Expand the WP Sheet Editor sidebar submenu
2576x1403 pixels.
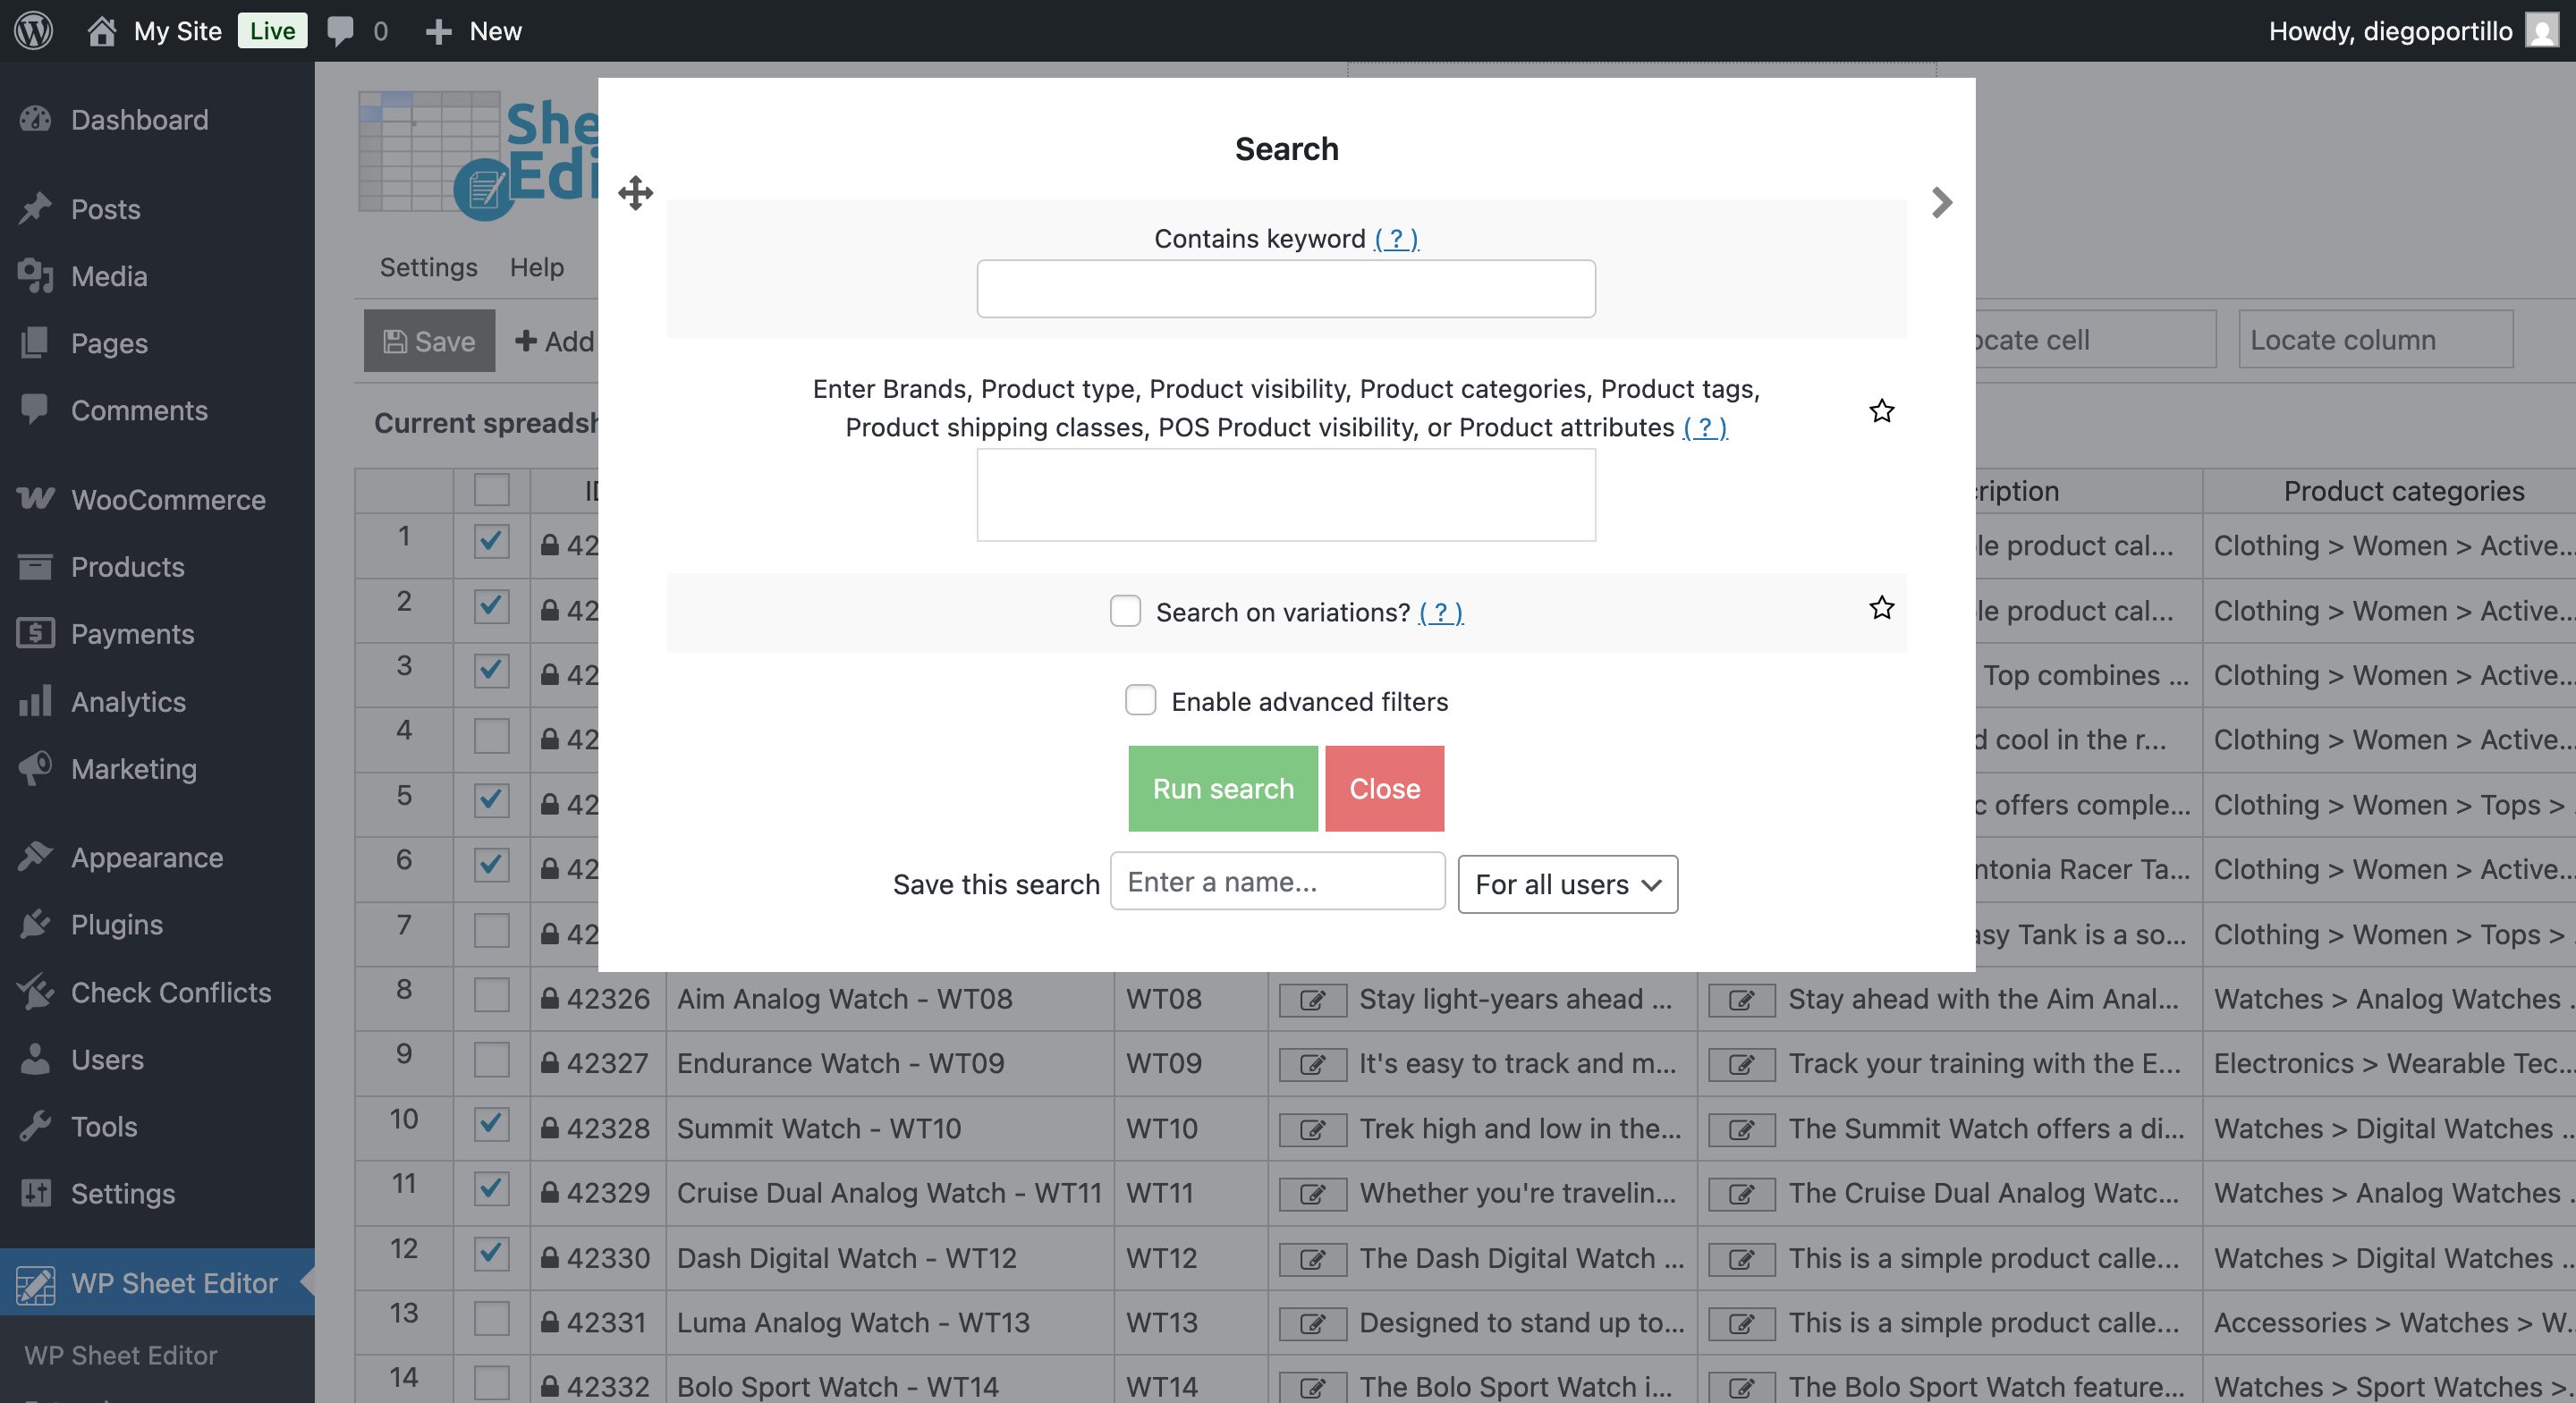(160, 1284)
